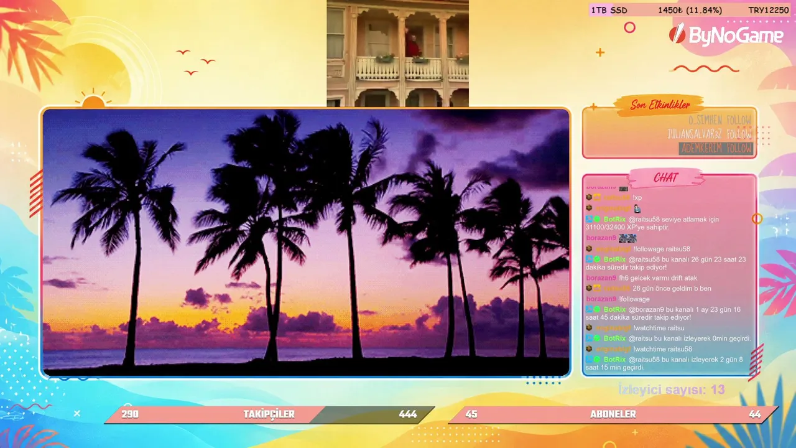Screen dimensions: 796x448
Task: Click BotRix's 26 gün 23 saat reply
Action: pyautogui.click(x=665, y=263)
